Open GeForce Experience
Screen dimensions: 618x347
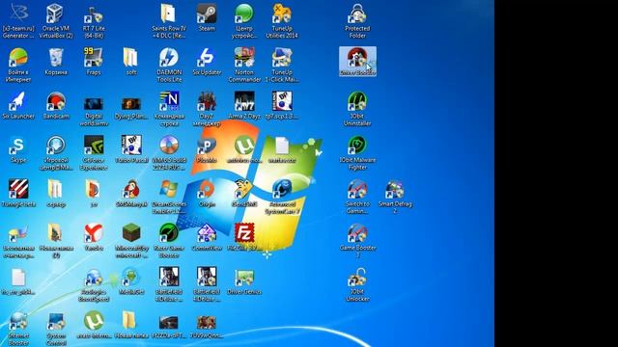[94, 153]
